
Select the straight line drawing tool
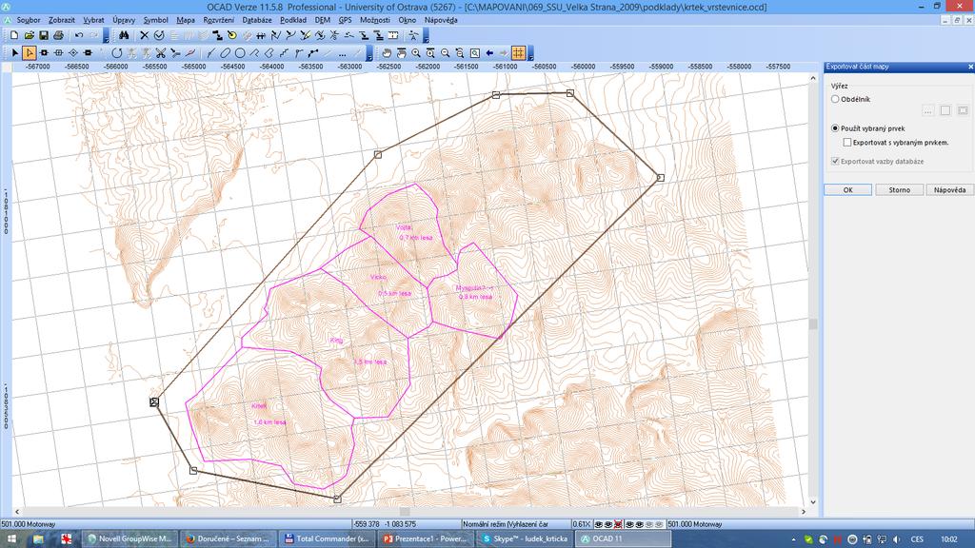tap(210, 53)
